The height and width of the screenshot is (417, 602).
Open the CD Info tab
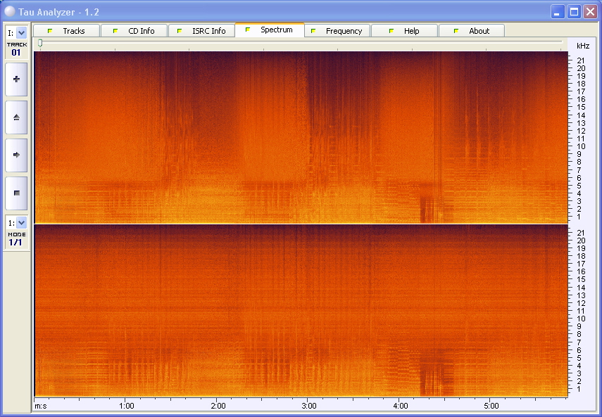click(134, 31)
